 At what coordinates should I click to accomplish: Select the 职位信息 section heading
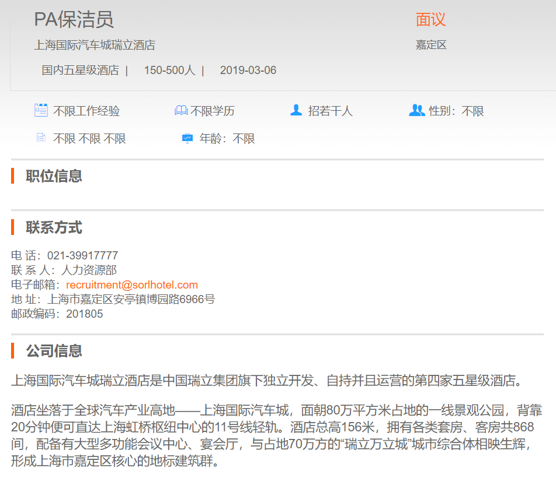pos(54,176)
